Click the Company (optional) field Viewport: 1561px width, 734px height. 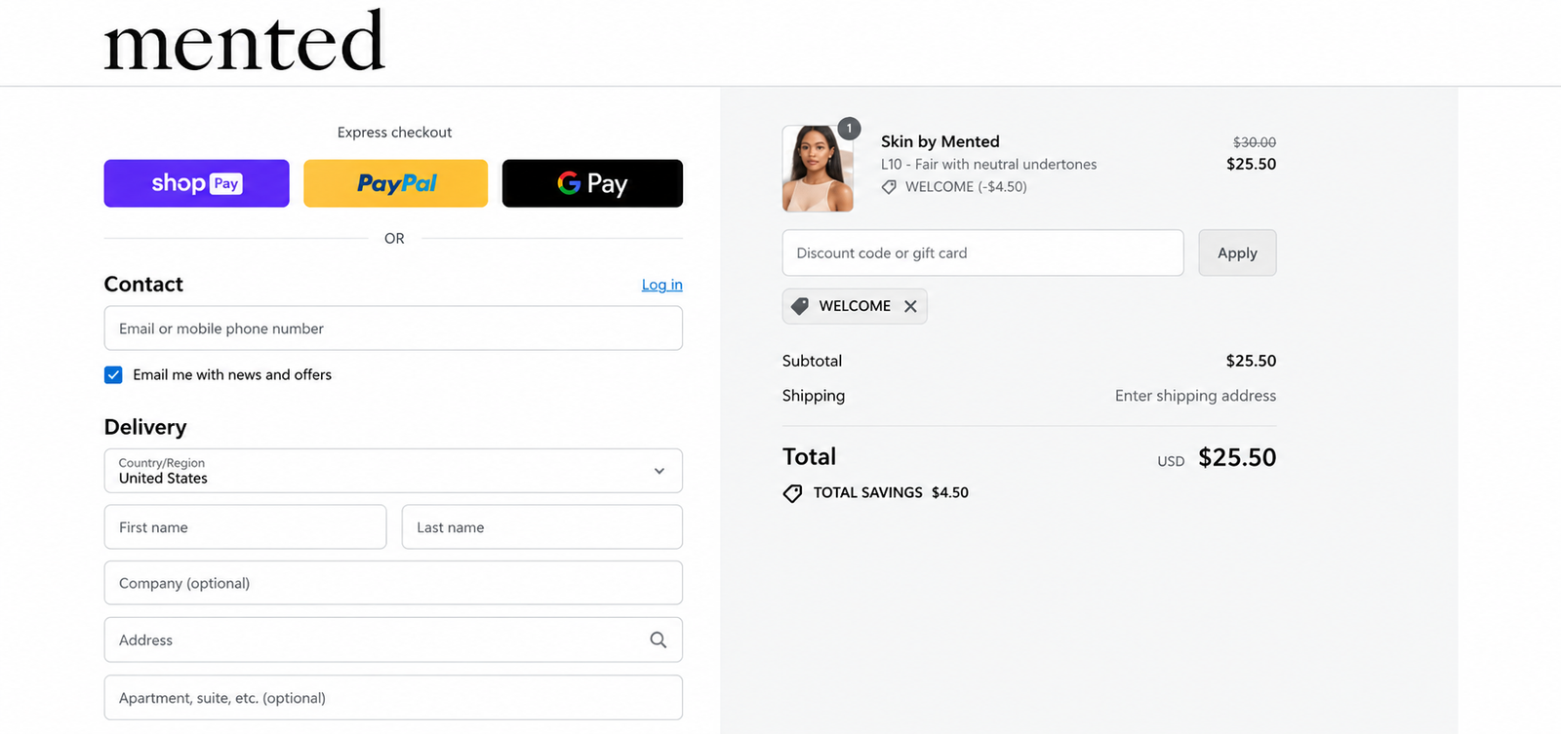pos(393,583)
